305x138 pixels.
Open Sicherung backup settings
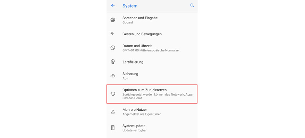pos(130,74)
